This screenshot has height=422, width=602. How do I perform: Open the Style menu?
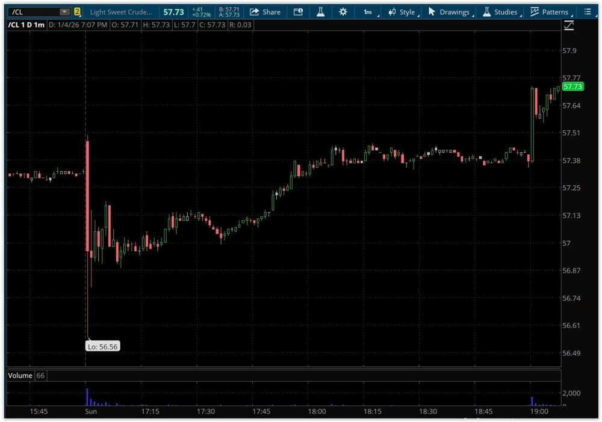(x=402, y=12)
